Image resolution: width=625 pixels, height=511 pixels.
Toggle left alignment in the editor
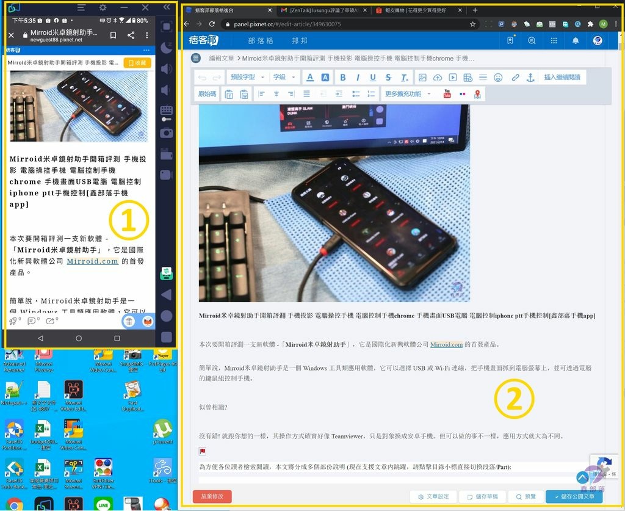261,94
